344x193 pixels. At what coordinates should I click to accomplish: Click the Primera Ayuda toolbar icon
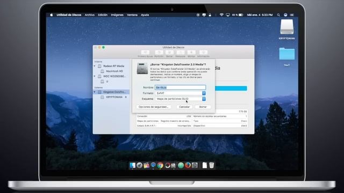(145, 53)
